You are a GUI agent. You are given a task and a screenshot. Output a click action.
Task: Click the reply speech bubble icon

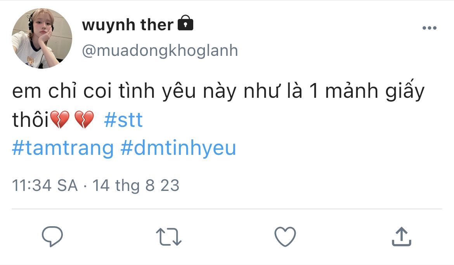pos(52,236)
